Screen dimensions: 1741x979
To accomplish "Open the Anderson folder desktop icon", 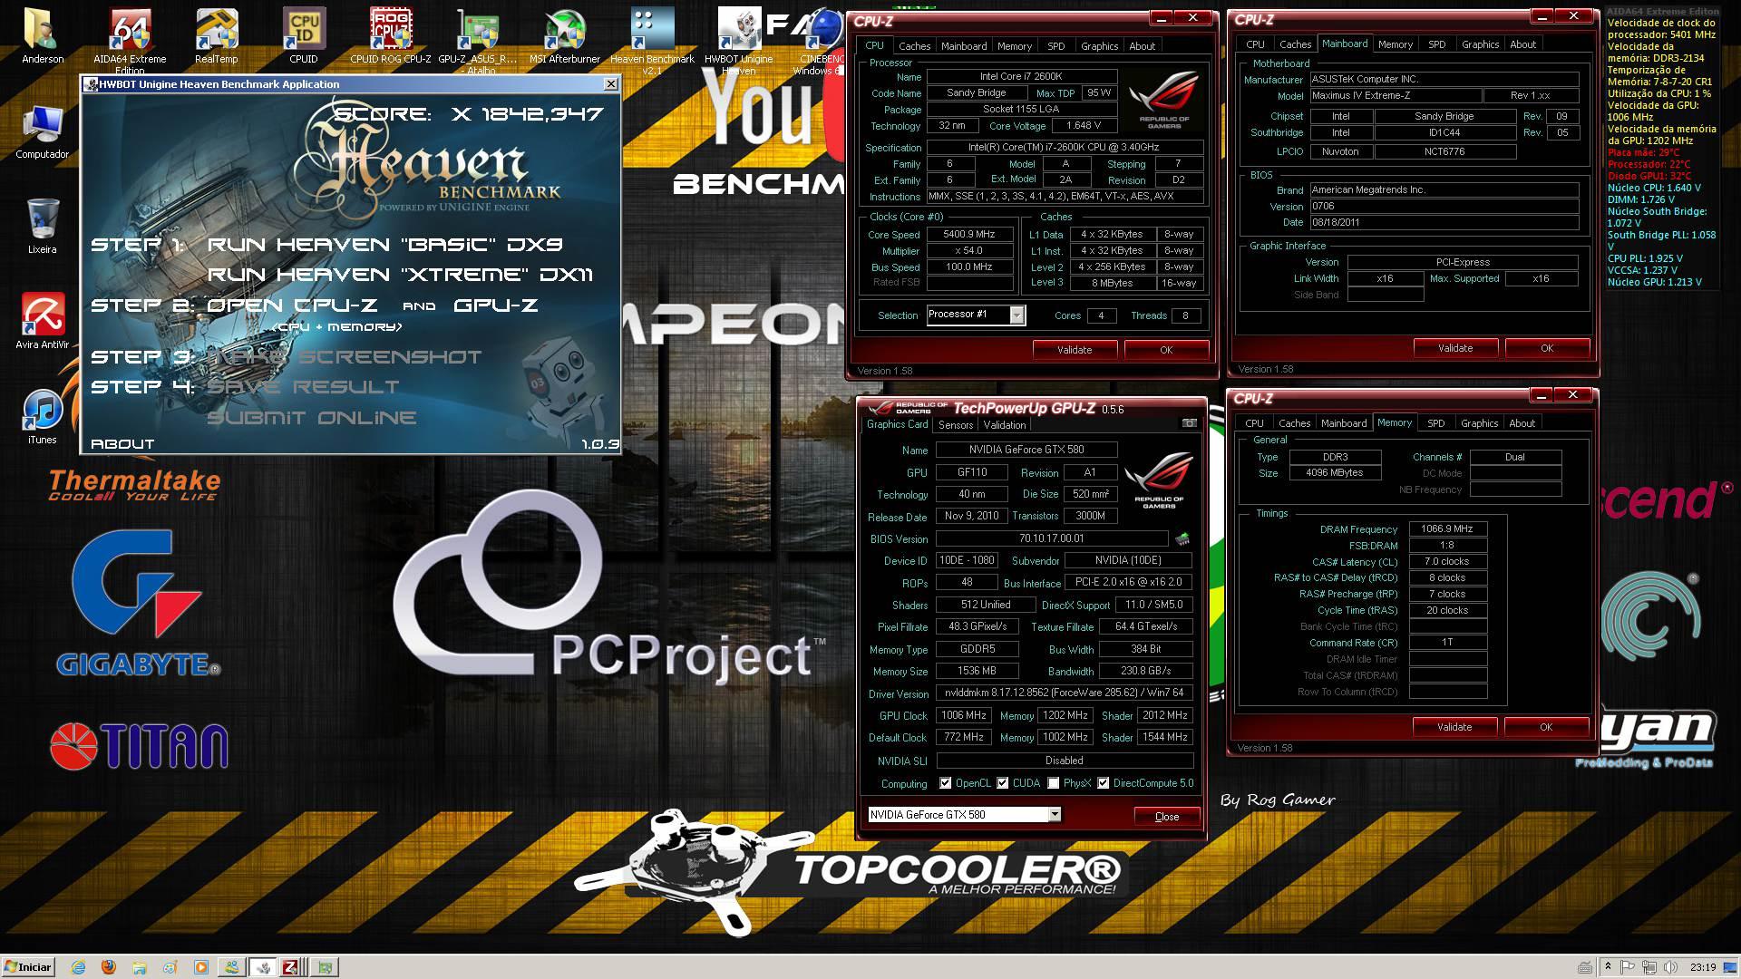I will coord(42,36).
